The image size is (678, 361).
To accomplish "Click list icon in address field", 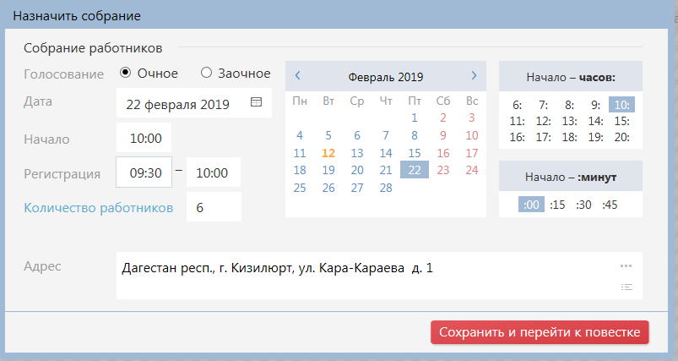I will [626, 287].
